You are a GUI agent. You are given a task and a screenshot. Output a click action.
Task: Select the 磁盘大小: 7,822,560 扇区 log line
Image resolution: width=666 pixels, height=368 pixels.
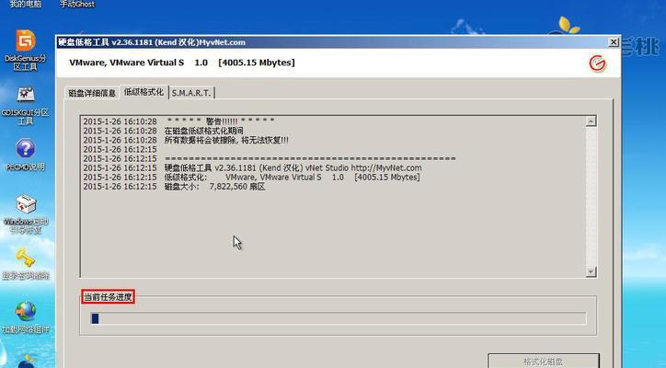click(174, 187)
